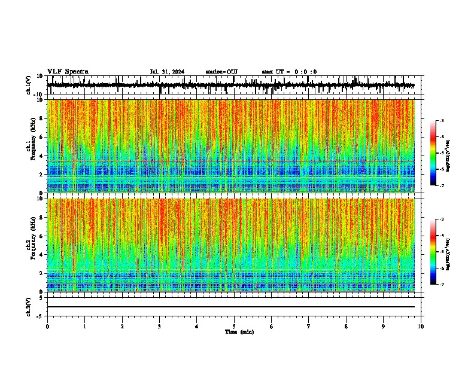Screen dimensions: 474x366
Task: Click the ch.1 color scale bar
Action: (433, 153)
